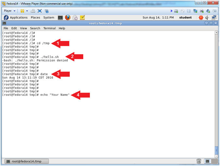Viewport: 220px width, 166px height.
Task: Open the terminal Help menu
Action: (62, 28)
